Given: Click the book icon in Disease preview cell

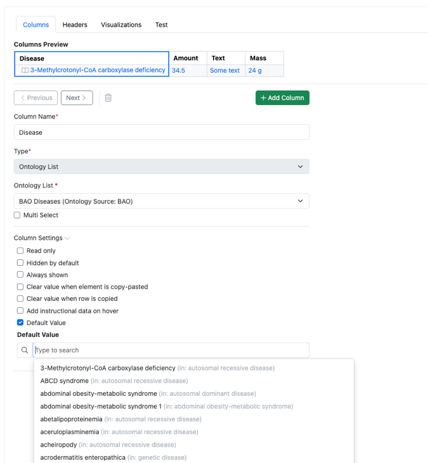Looking at the screenshot, I should tap(25, 70).
